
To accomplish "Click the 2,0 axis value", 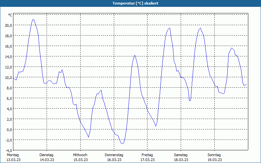I will pos(9,119).
